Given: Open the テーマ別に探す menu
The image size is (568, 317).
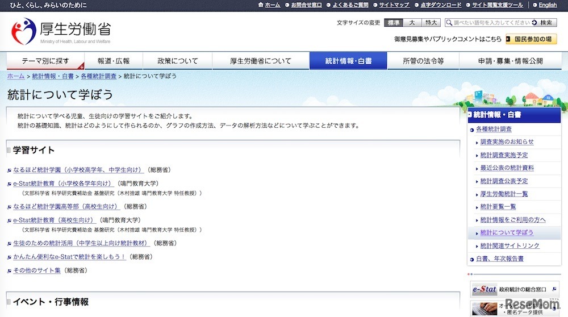Looking at the screenshot, I should point(45,61).
